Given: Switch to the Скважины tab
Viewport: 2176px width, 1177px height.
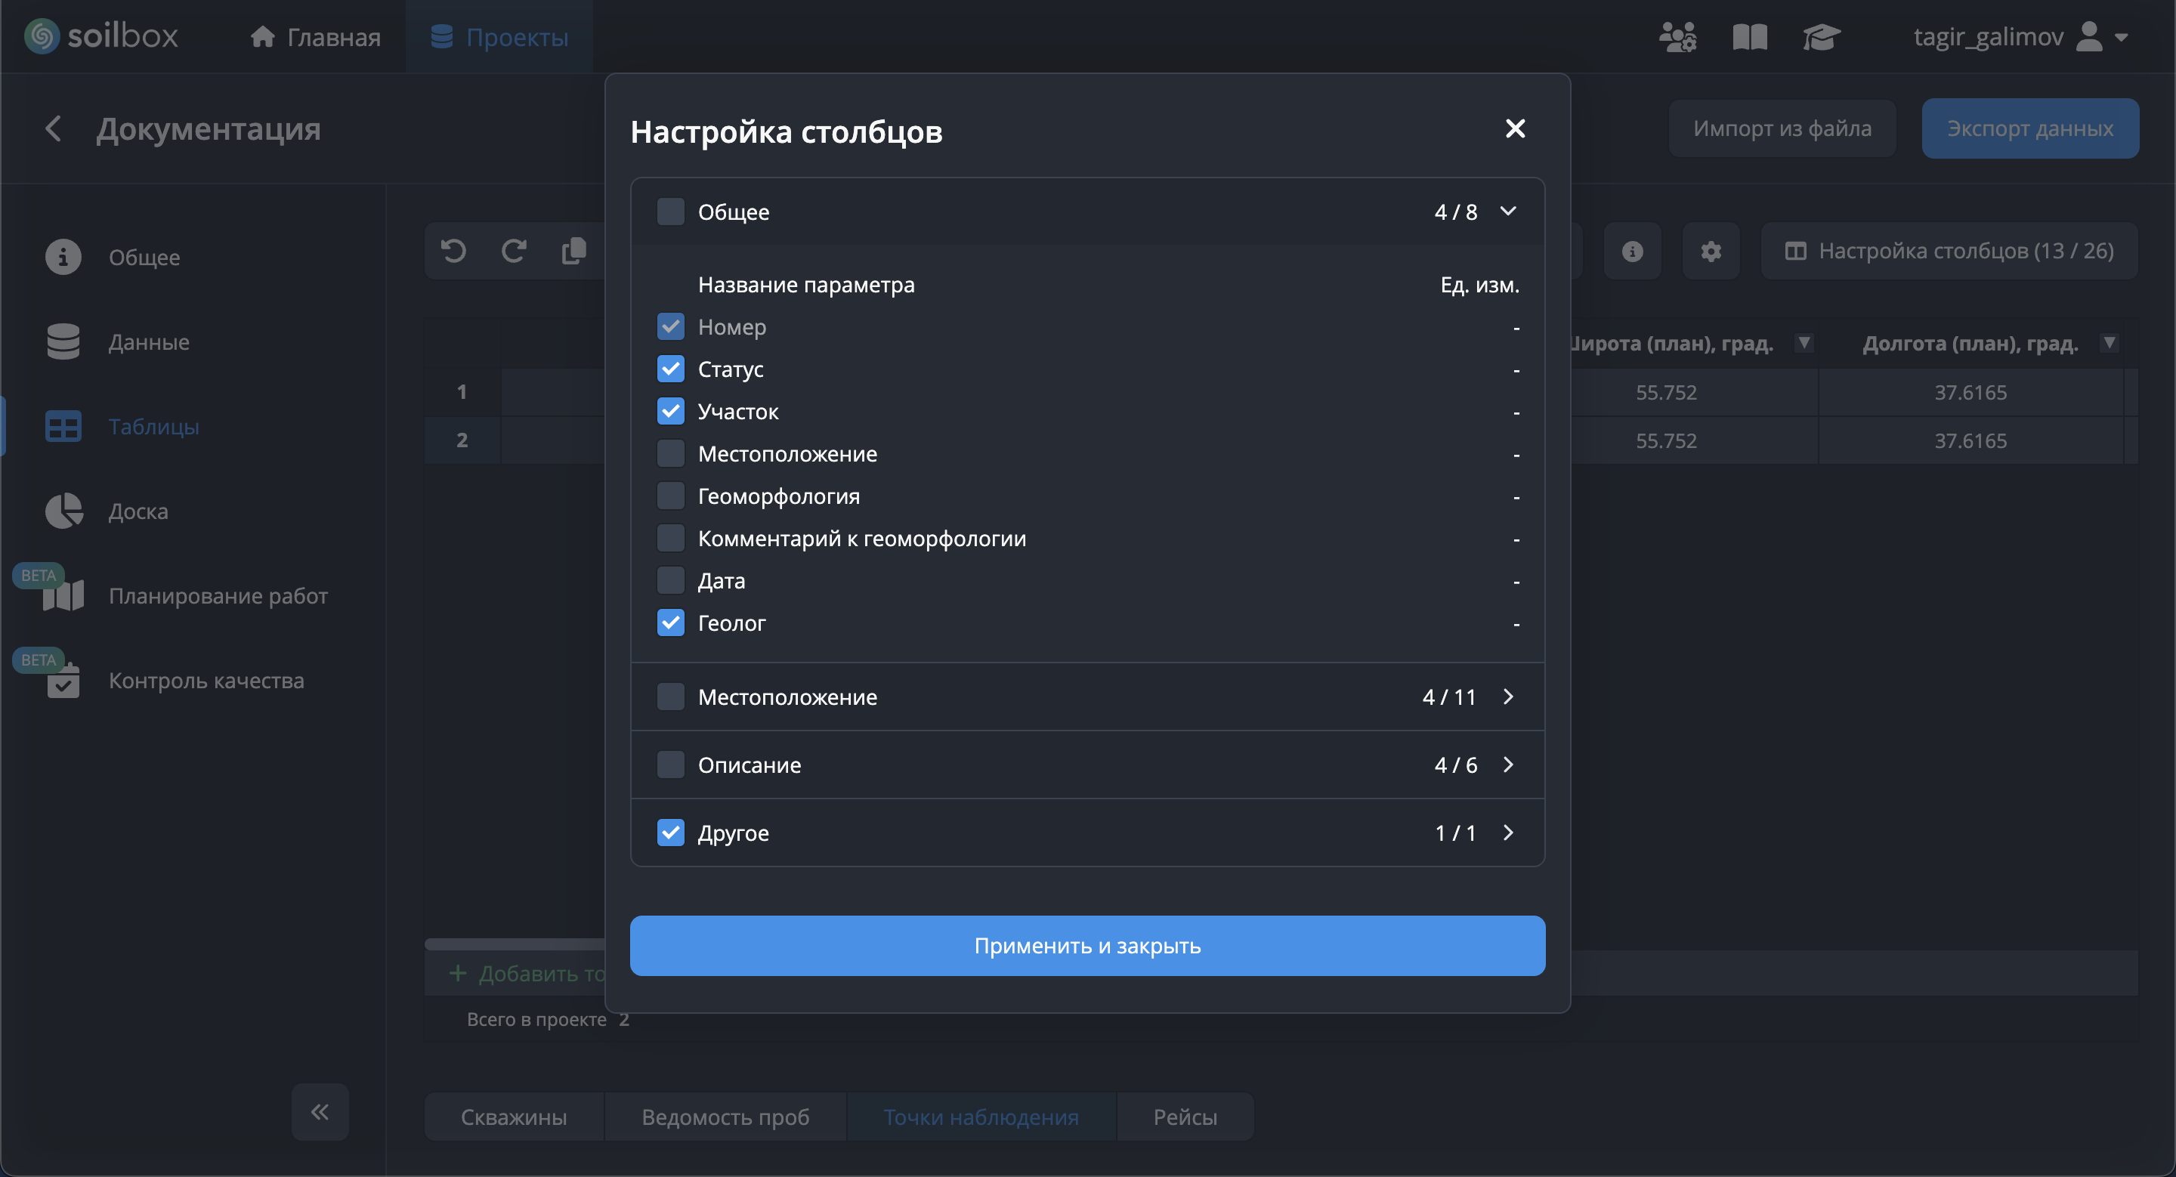Looking at the screenshot, I should pos(514,1117).
